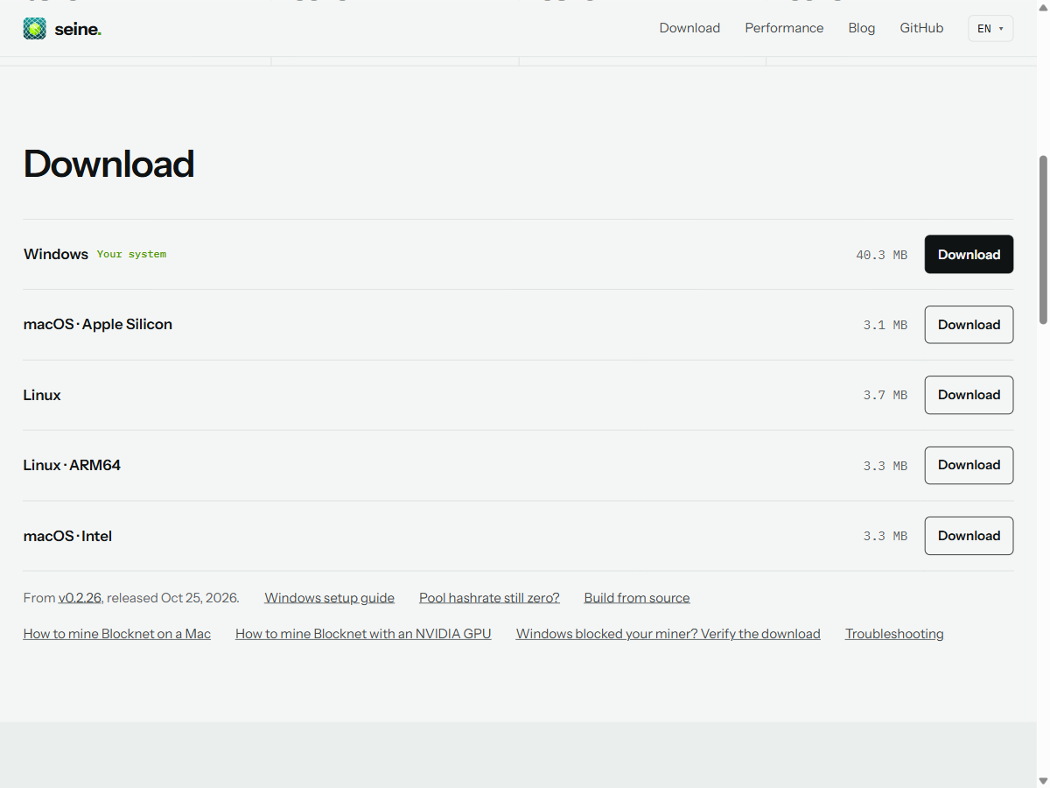Viewport: 1050px width, 788px height.
Task: Open 'Pool hashrate still zero?' link
Action: (x=489, y=598)
